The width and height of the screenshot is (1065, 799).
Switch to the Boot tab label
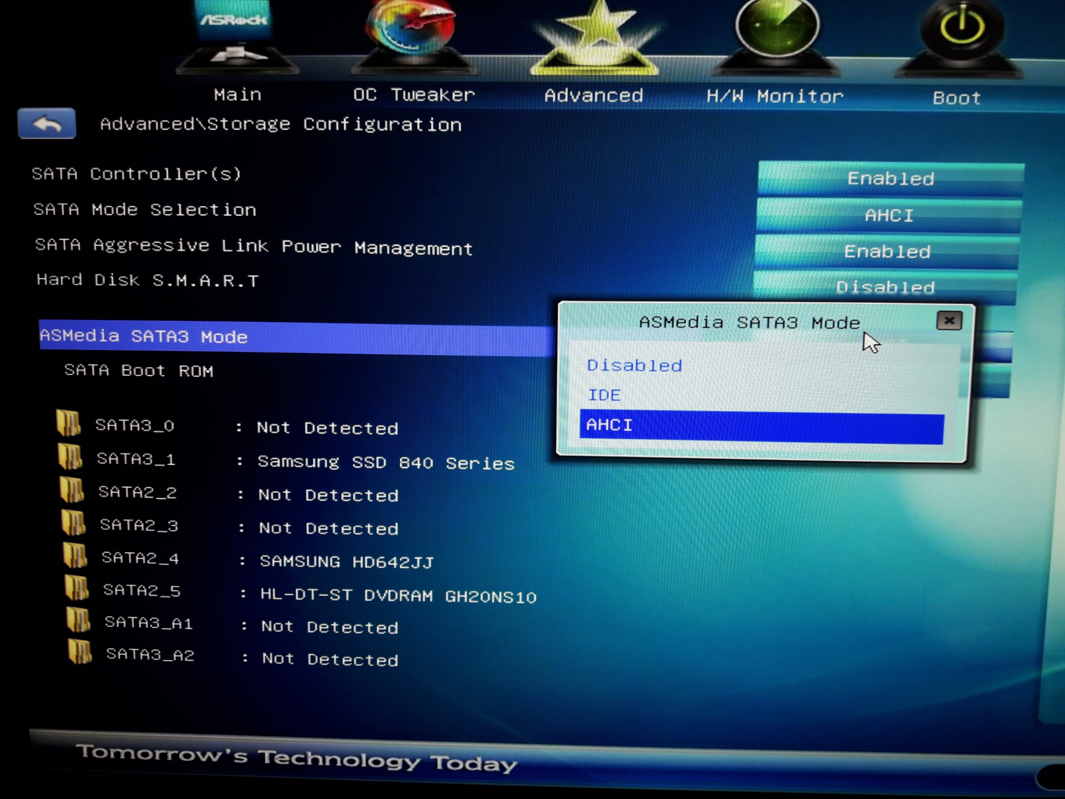957,98
